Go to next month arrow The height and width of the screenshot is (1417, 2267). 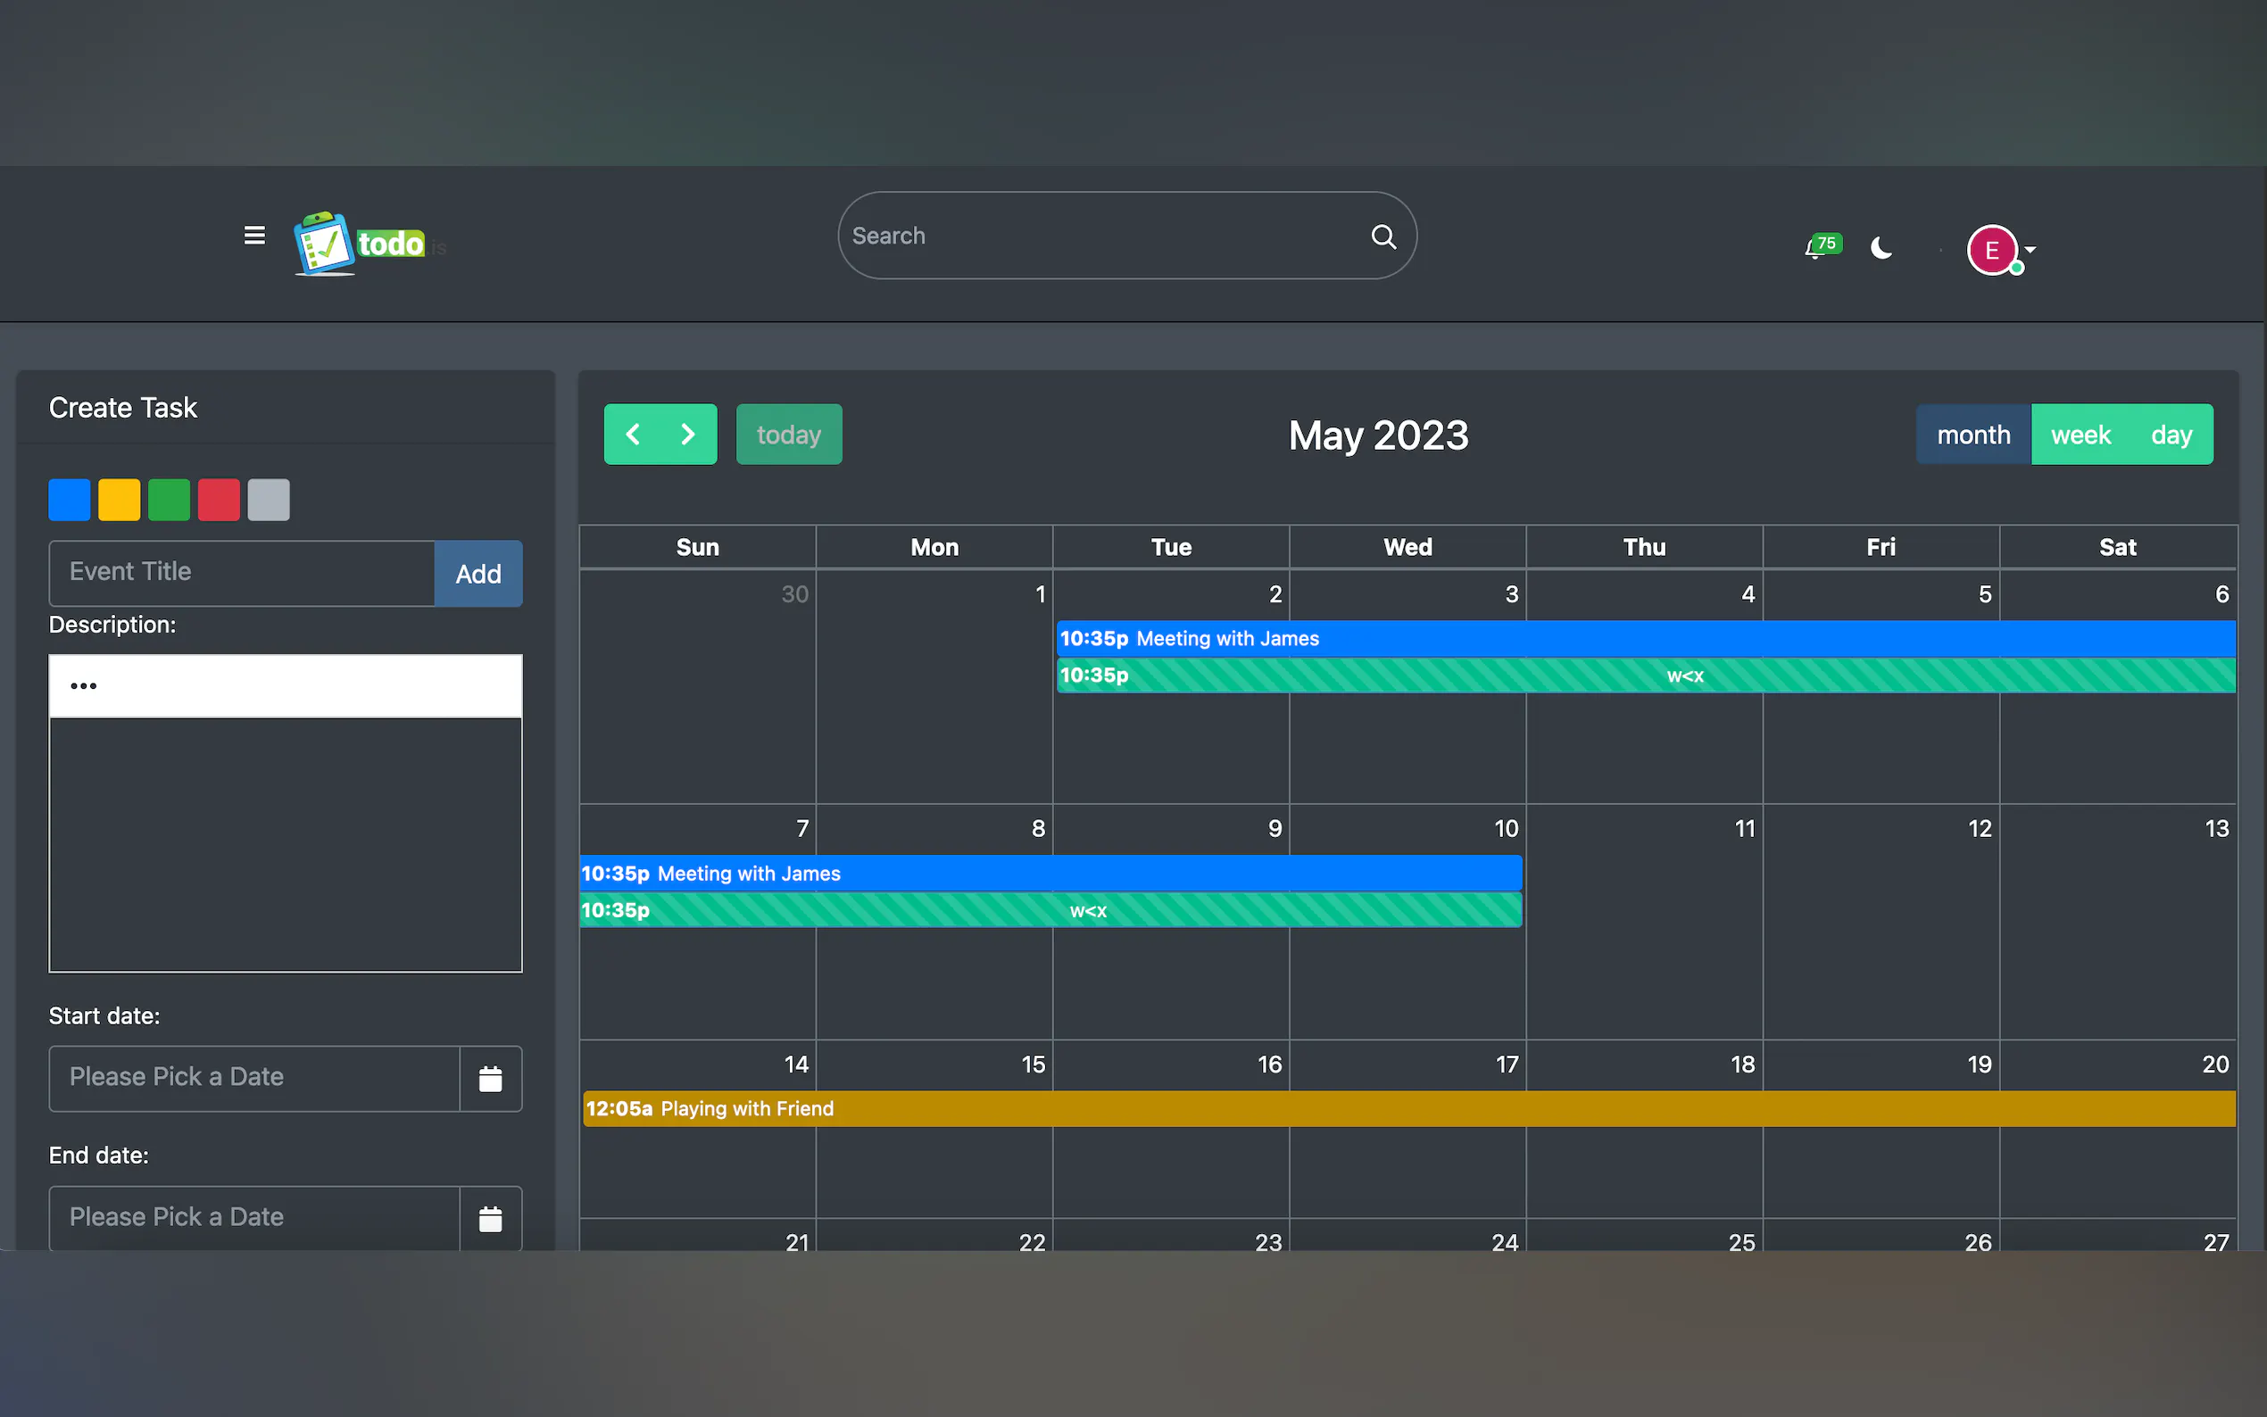tap(689, 435)
